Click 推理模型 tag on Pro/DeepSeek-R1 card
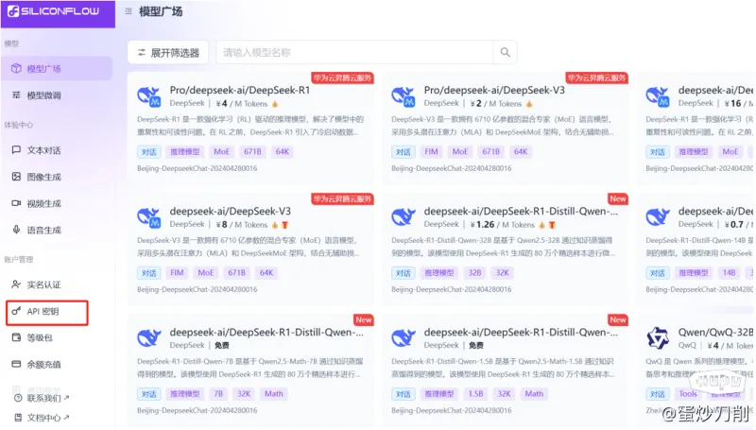Image resolution: width=756 pixels, height=430 pixels. tap(184, 152)
